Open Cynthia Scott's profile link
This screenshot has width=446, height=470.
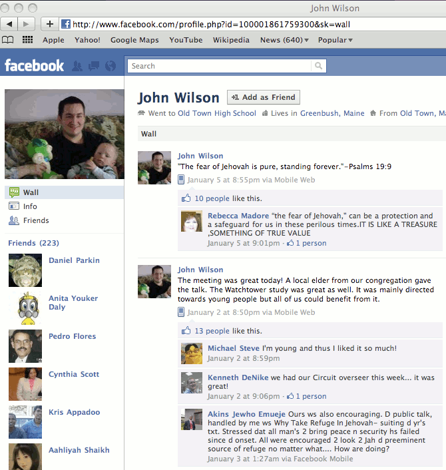pos(74,374)
